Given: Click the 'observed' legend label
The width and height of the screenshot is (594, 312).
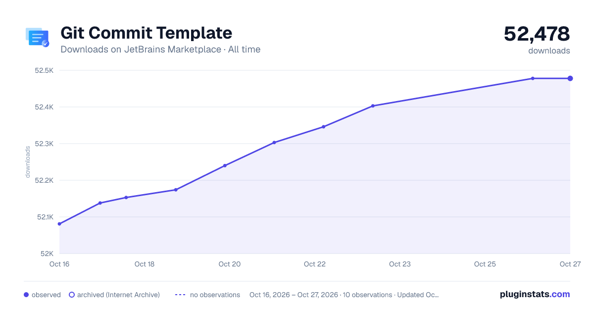Looking at the screenshot, I should [46, 295].
